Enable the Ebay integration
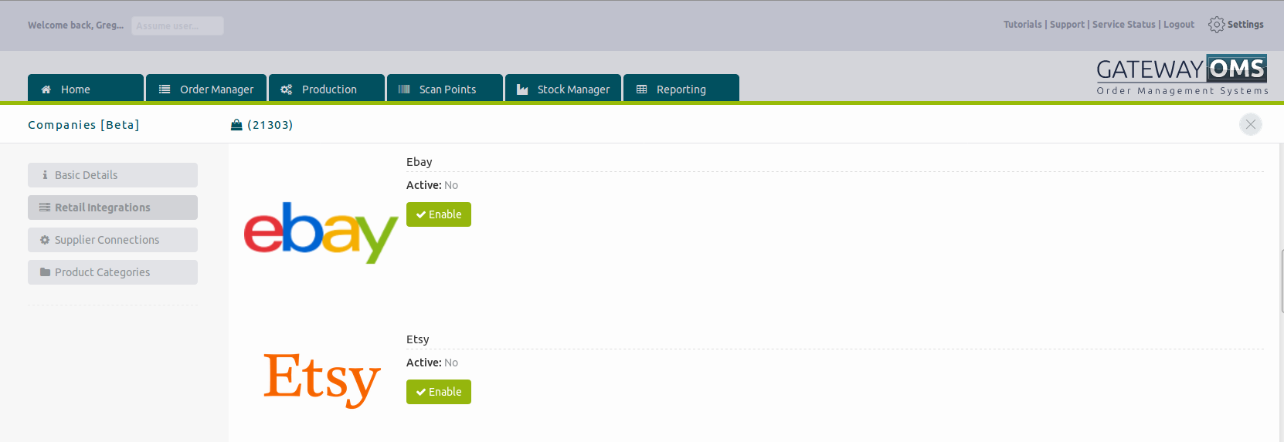The height and width of the screenshot is (442, 1284). (439, 214)
